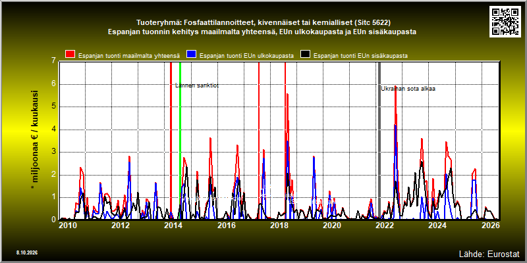Screen dimensions: 527x263
Task: Click y-axis value 0
Action: 53,220
